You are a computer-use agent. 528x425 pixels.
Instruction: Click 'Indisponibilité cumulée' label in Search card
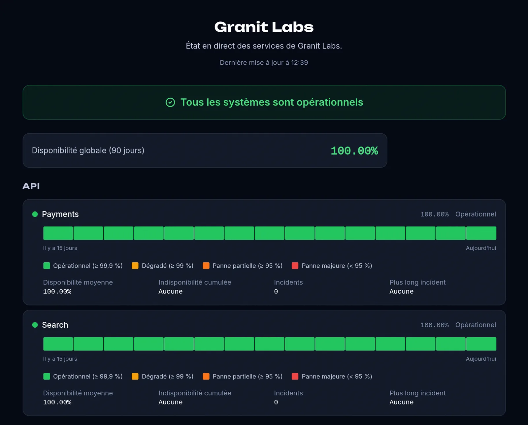tap(195, 393)
